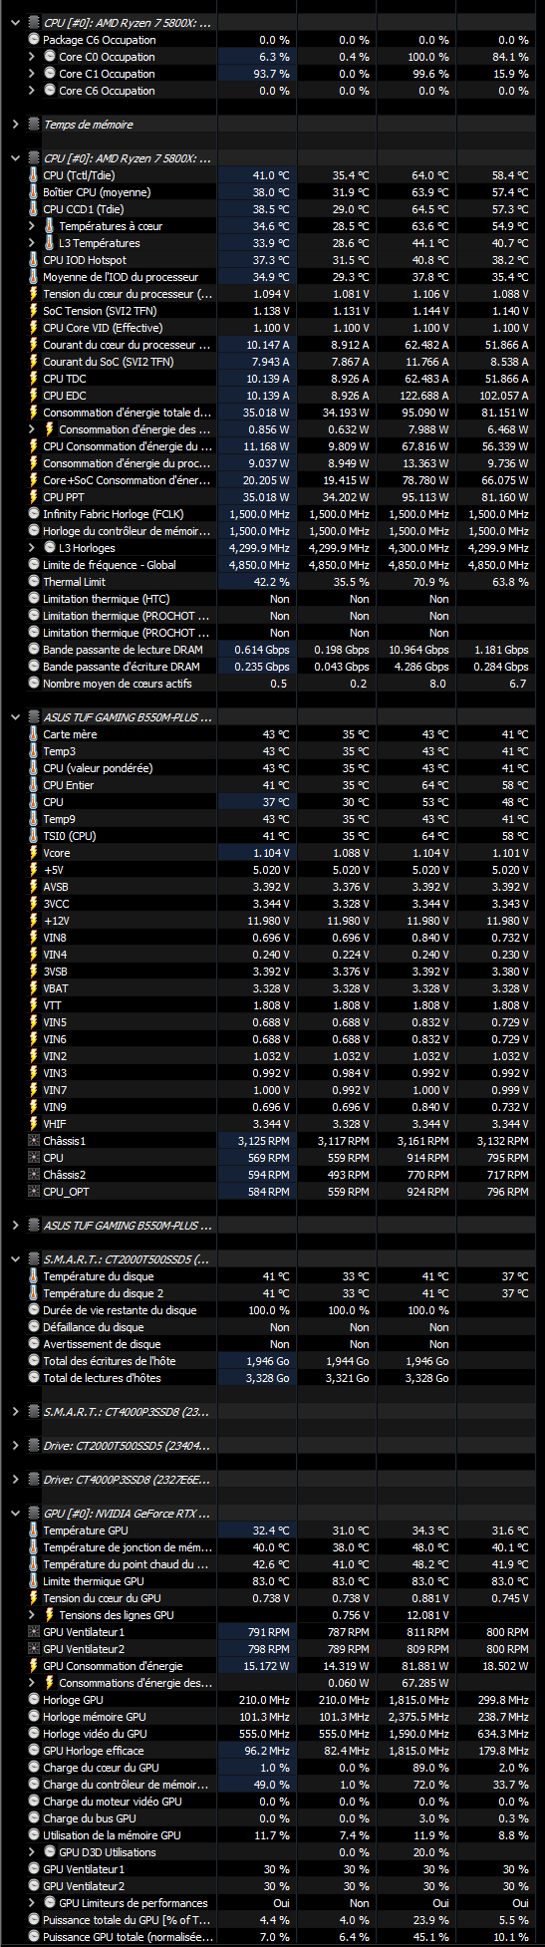This screenshot has height=1947, width=545.
Task: Click the 42.2 % Thermal Limit current value
Action: [272, 582]
